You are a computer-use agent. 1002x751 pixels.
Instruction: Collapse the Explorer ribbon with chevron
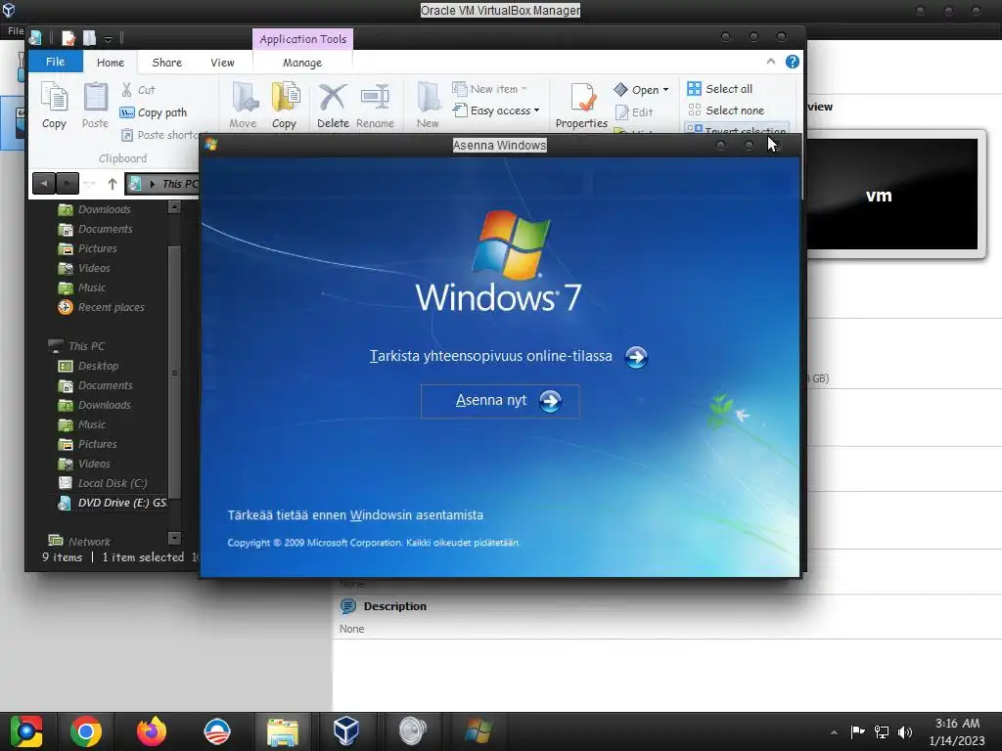771,62
